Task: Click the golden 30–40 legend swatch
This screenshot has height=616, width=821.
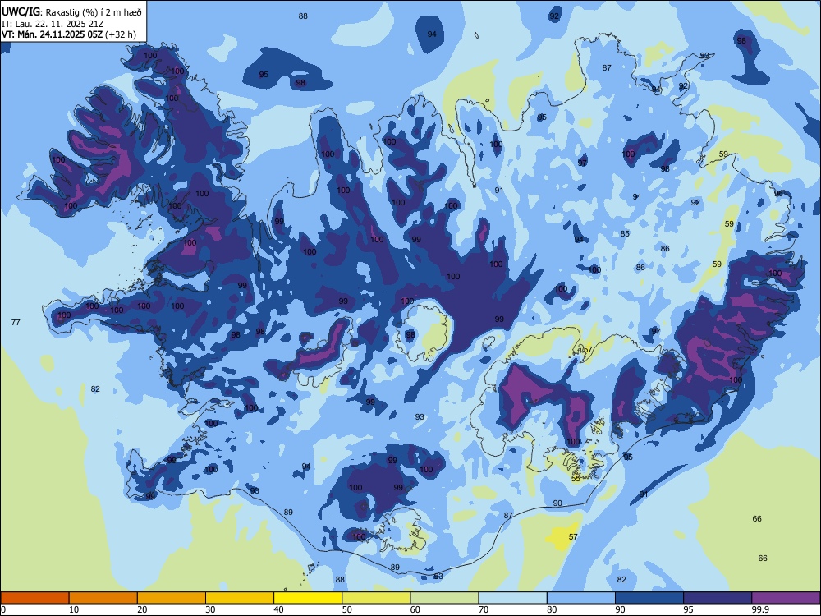Action: (x=240, y=598)
